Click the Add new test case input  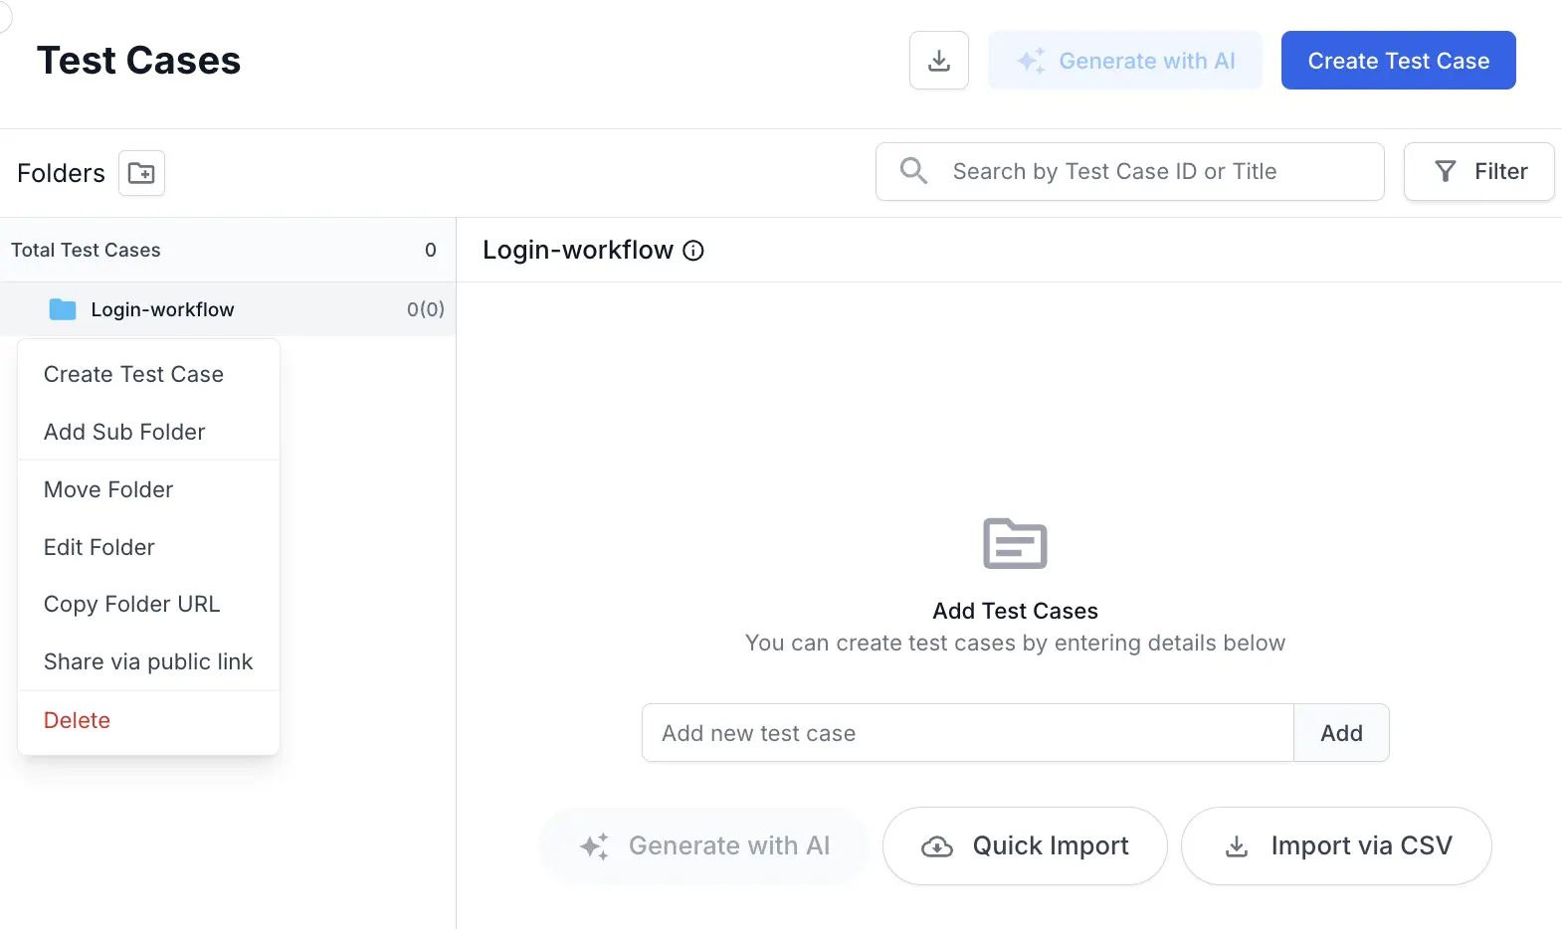tap(967, 733)
